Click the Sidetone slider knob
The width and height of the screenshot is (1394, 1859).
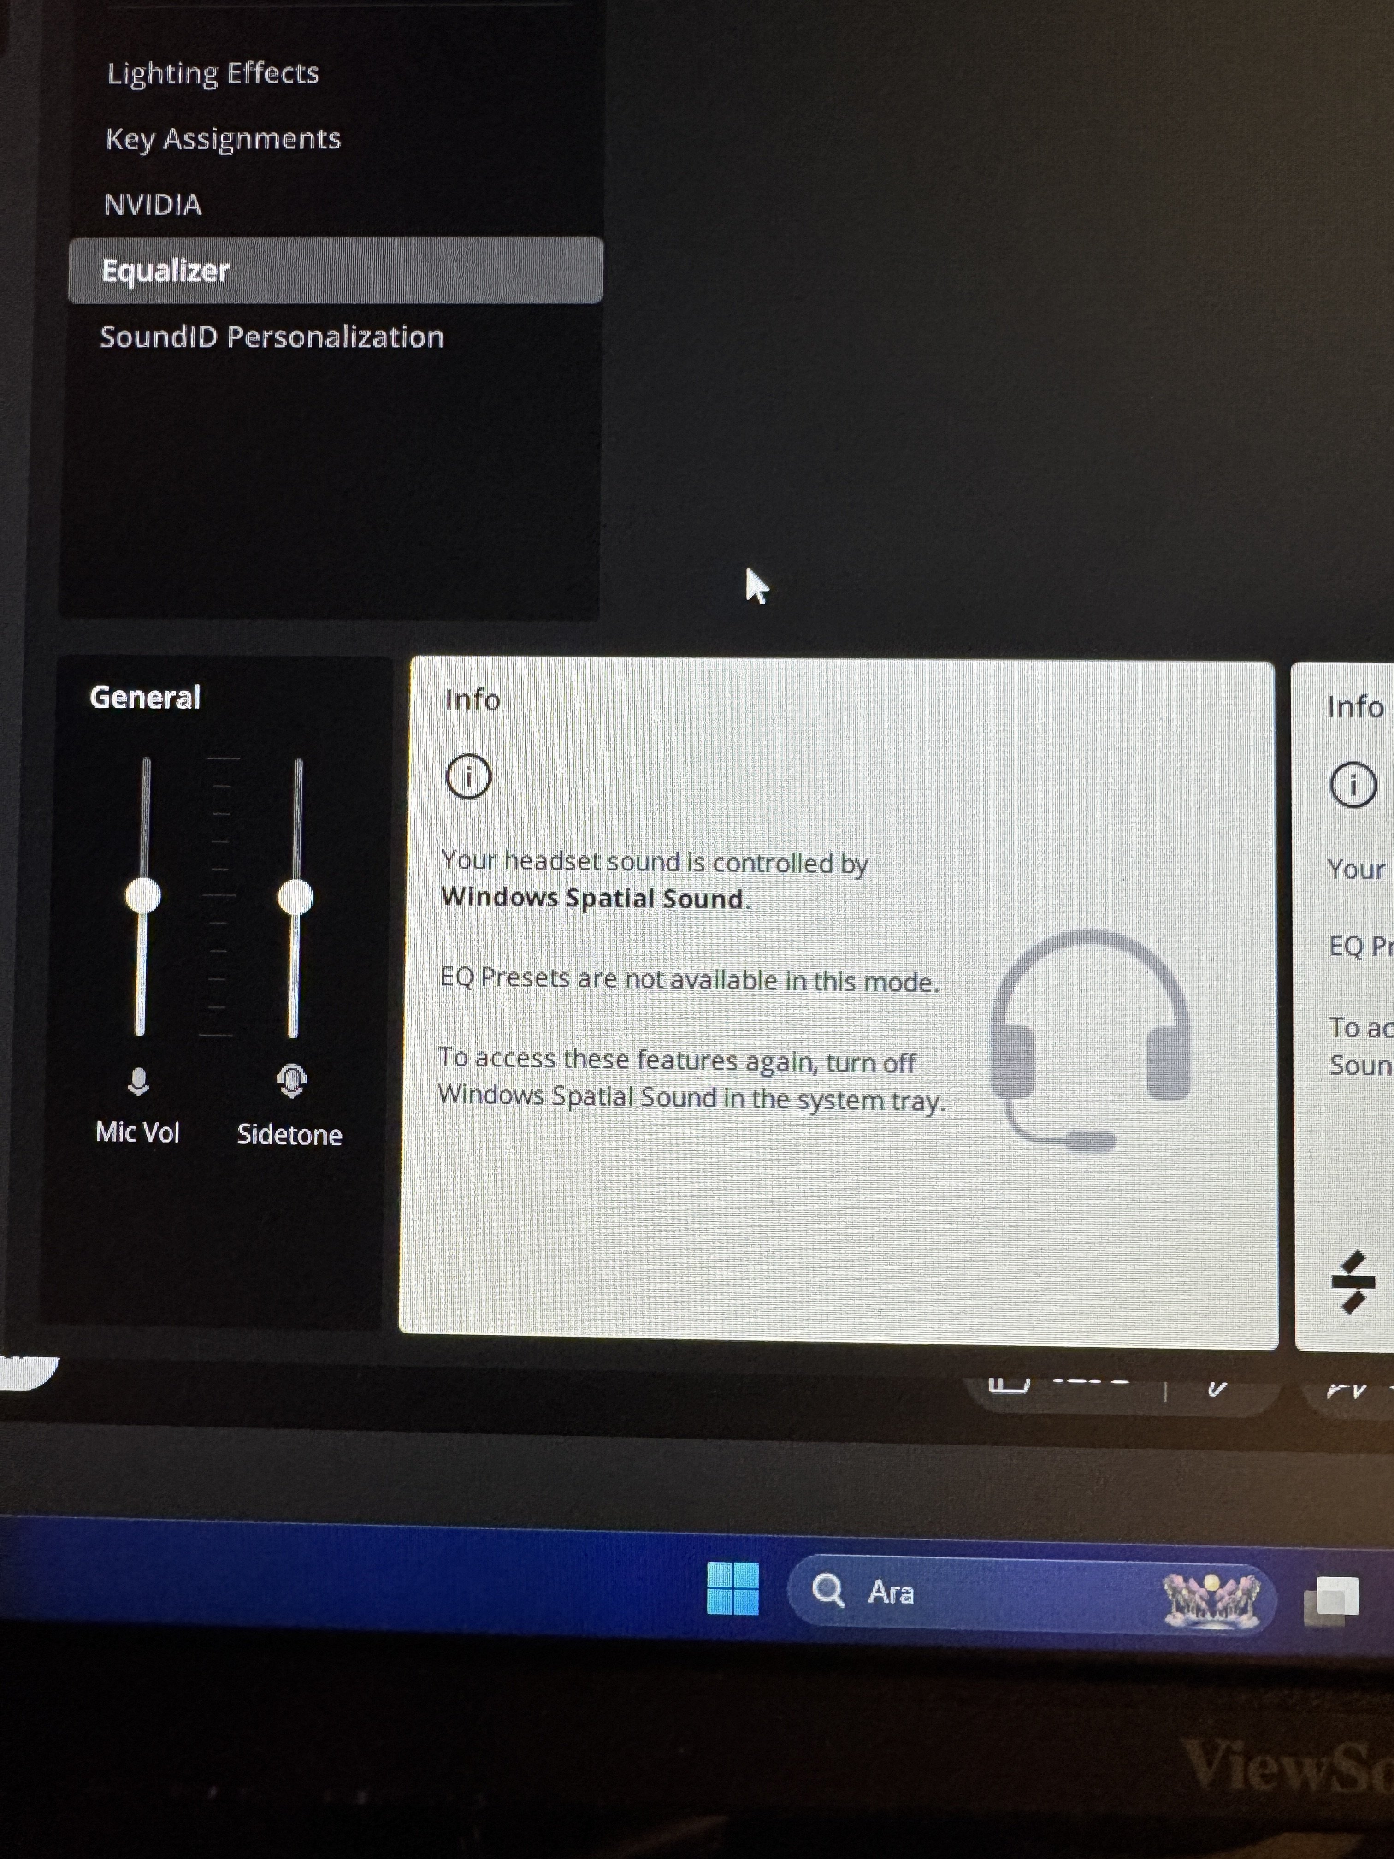coord(296,897)
